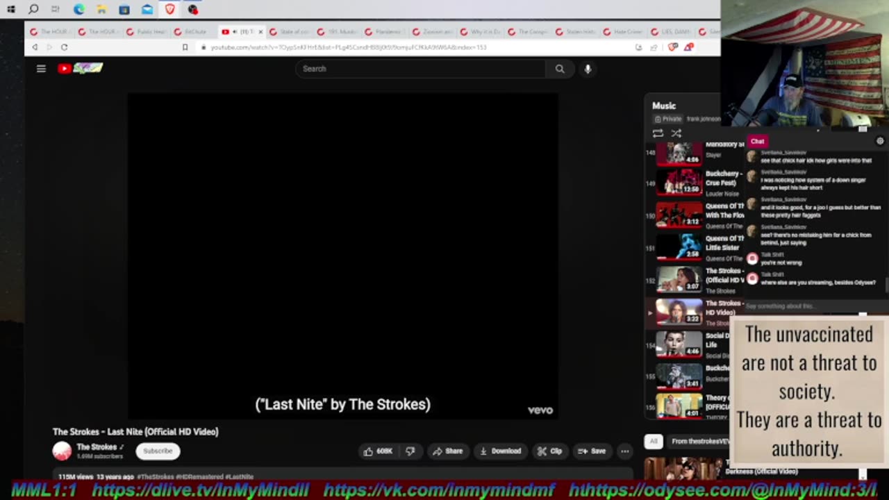This screenshot has width=889, height=500.
Task: Click the #TheStrokes hashtag link
Action: (x=156, y=477)
